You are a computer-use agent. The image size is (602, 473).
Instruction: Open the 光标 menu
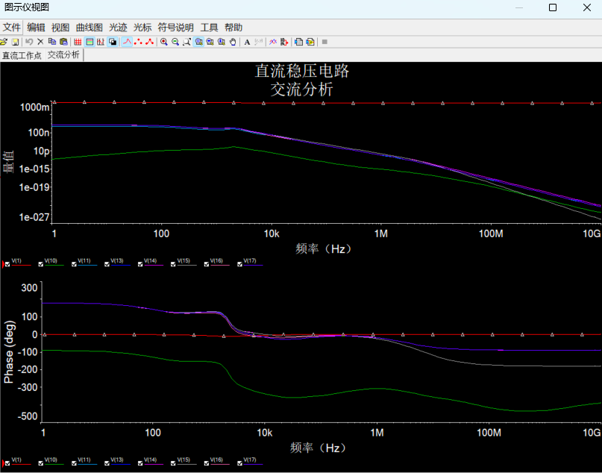[142, 28]
